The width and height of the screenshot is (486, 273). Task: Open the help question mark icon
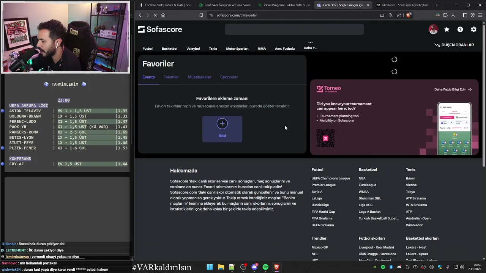pos(460,29)
